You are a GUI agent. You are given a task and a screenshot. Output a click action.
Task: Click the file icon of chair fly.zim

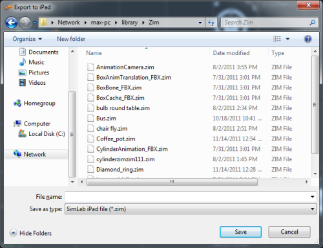[x=90, y=128]
